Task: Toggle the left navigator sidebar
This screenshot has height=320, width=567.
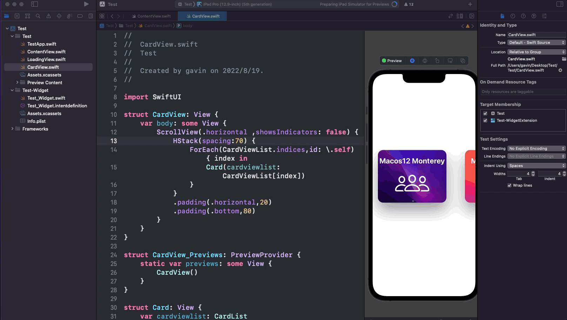Action: 34,4
